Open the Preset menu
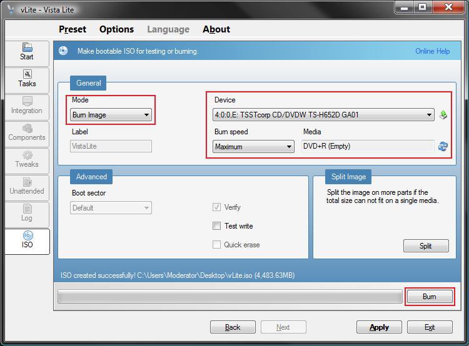 click(73, 29)
